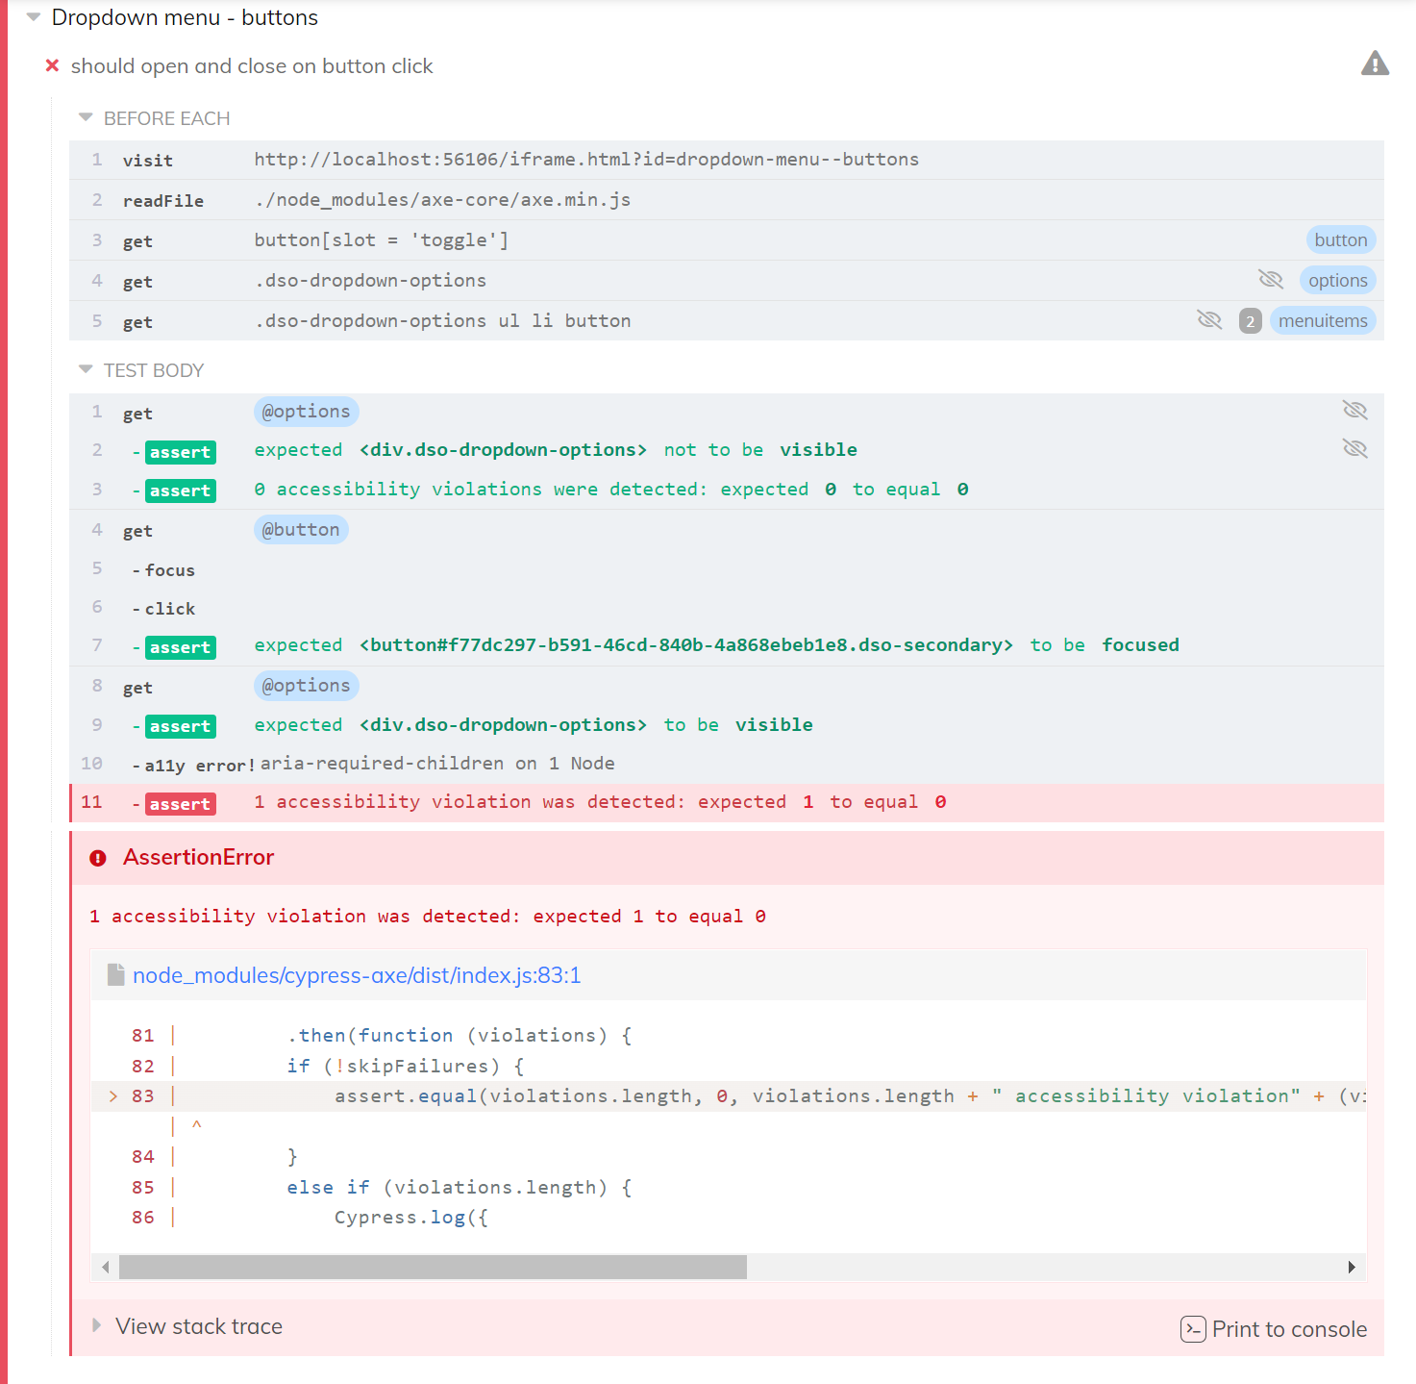Collapse the TEST BODY section
1416x1384 pixels.
click(86, 370)
